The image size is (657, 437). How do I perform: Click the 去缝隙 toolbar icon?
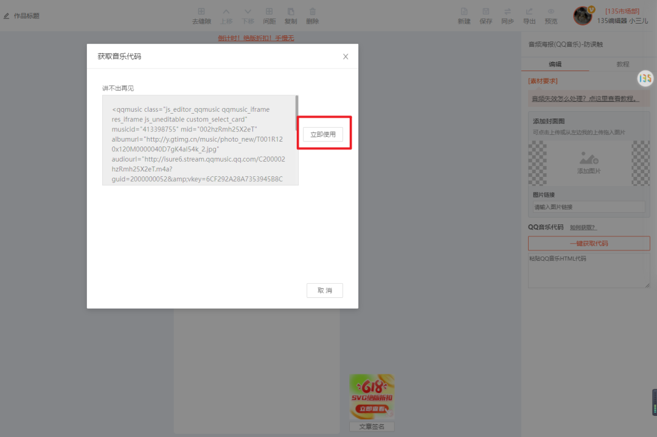click(x=201, y=16)
